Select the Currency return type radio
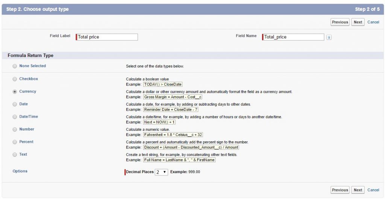This screenshot has height=199, width=385. [x=15, y=91]
